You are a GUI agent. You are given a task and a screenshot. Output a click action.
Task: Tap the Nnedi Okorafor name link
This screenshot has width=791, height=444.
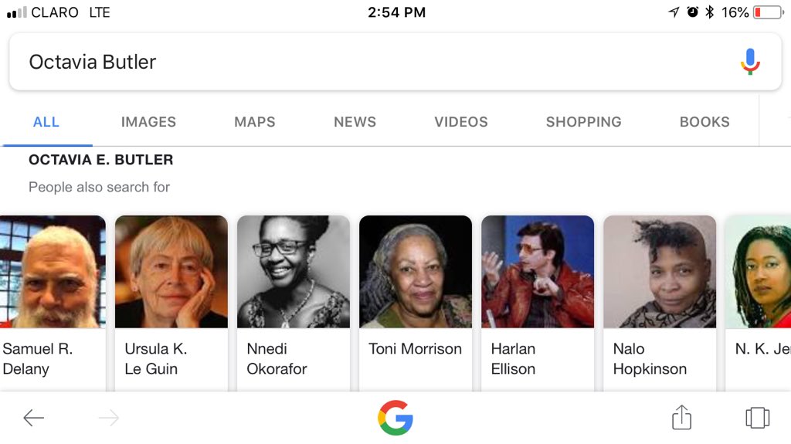point(277,359)
